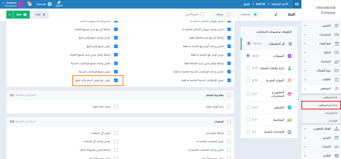Check the صرف نقاط الولاء checkbox

click(116, 107)
